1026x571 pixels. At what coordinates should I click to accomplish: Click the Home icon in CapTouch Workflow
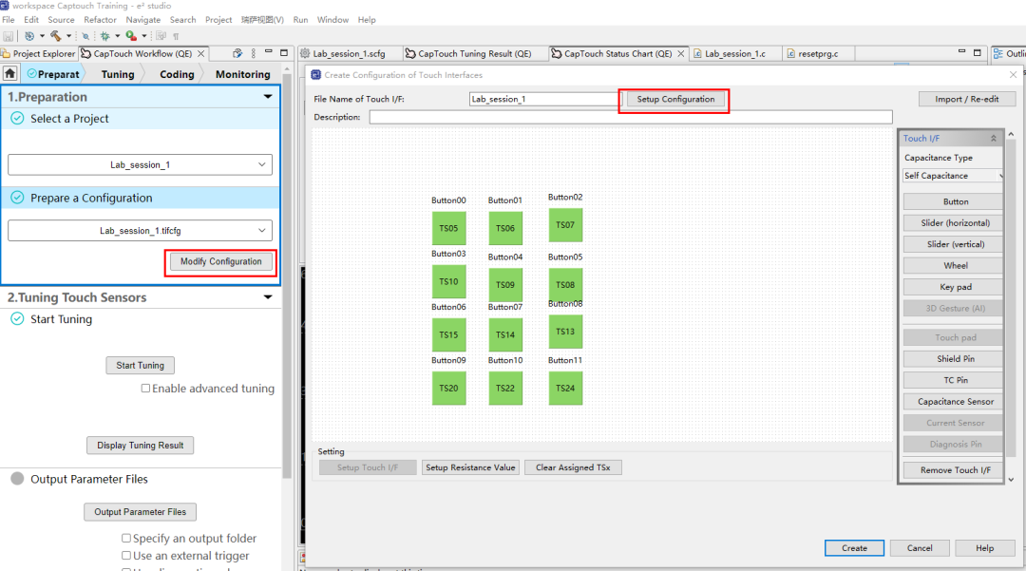pos(9,74)
